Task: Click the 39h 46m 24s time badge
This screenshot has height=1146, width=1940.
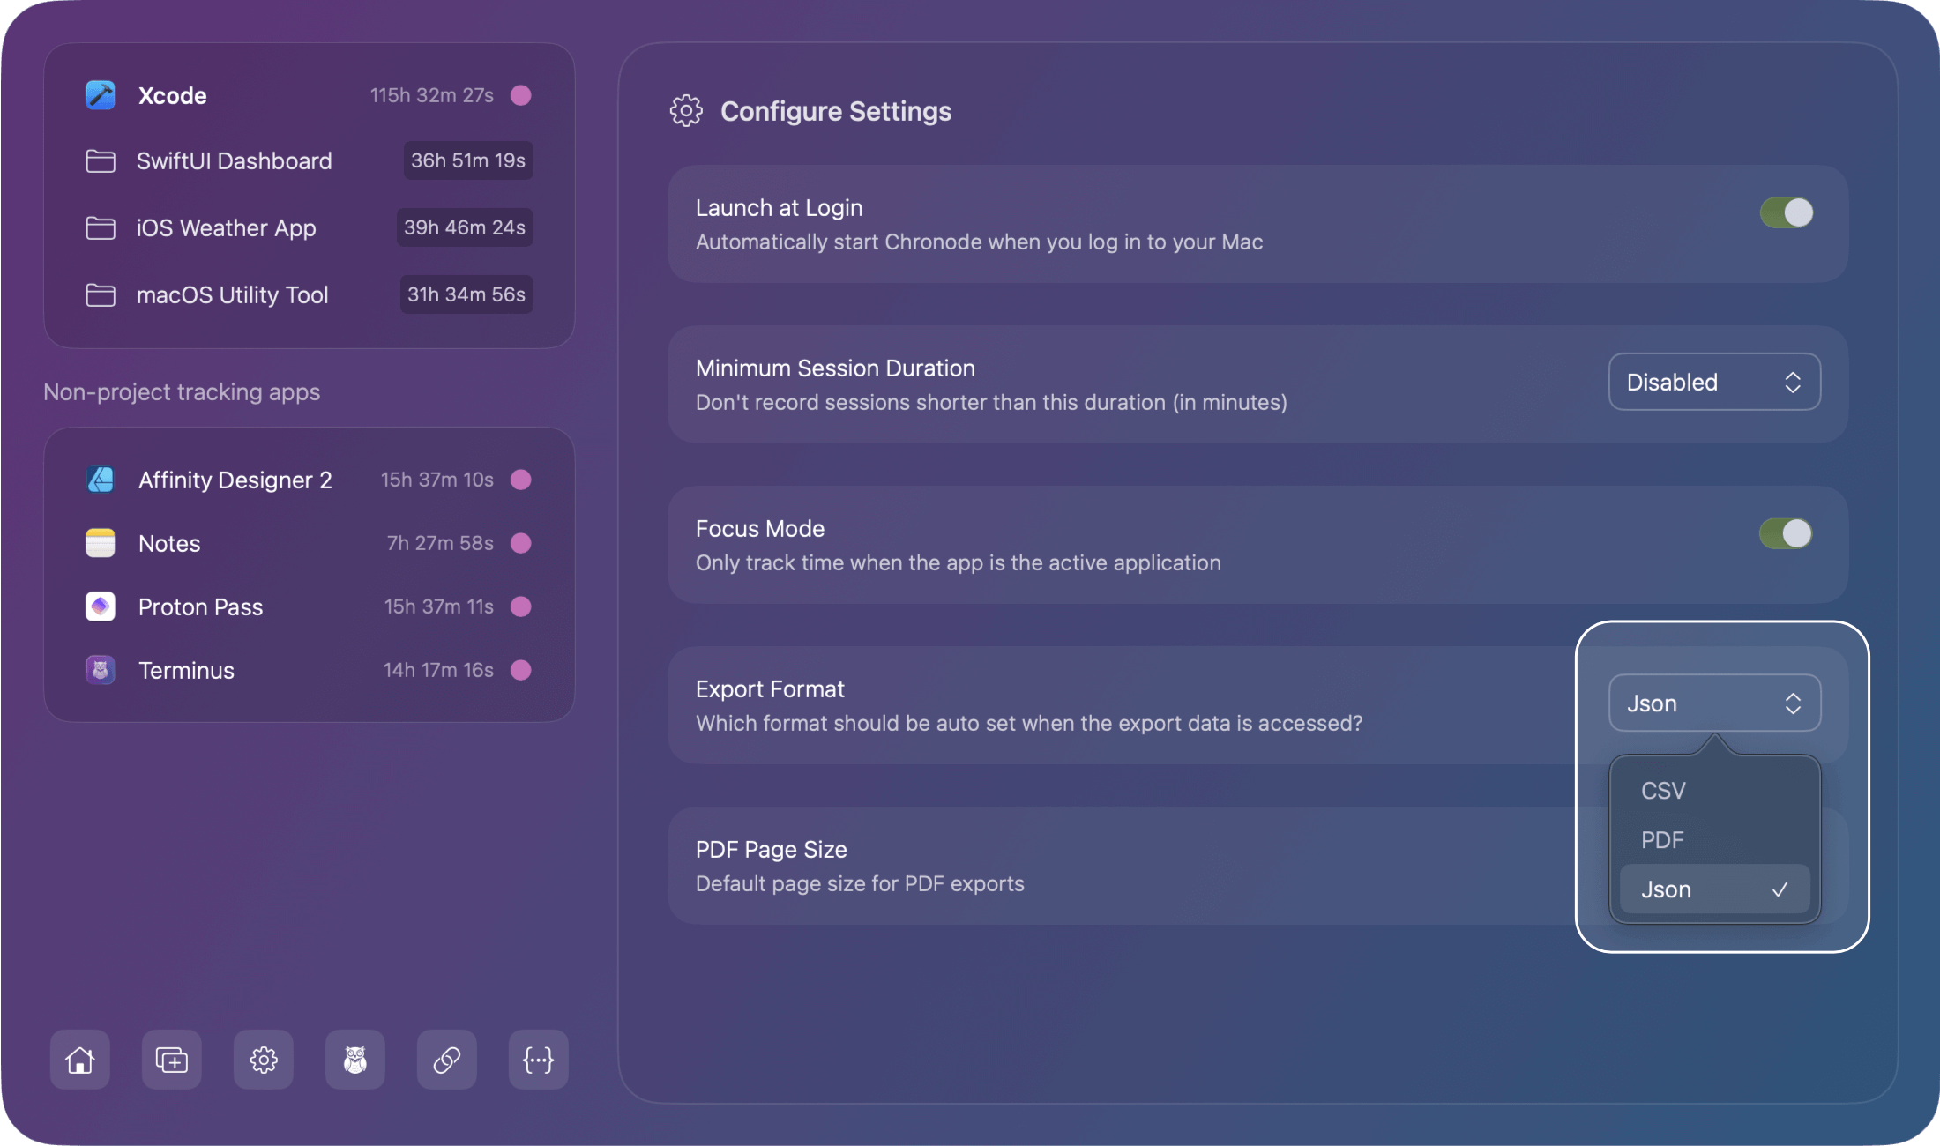Action: 465,227
